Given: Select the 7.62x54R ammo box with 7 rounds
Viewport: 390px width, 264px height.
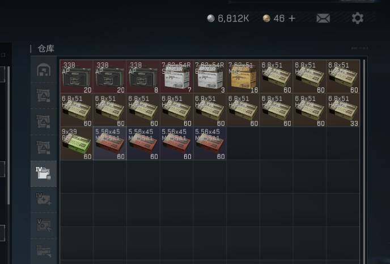Looking at the screenshot, I should tap(176, 77).
